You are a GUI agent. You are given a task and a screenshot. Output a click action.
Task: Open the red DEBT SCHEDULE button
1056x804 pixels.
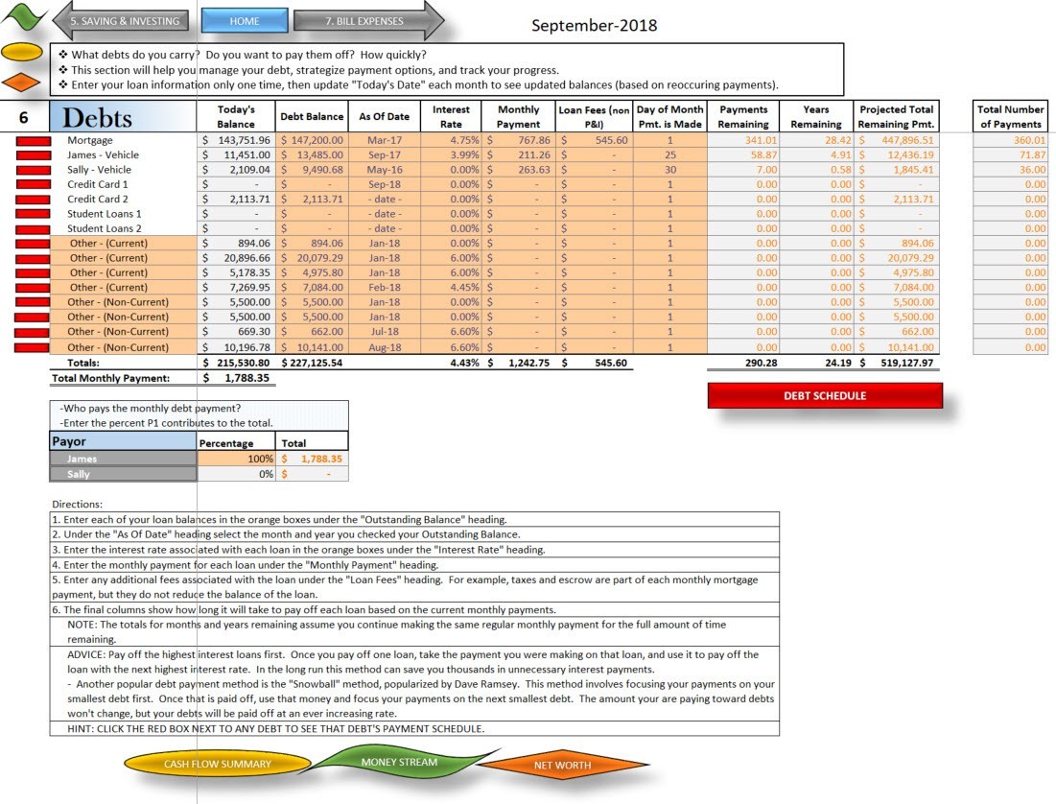824,395
